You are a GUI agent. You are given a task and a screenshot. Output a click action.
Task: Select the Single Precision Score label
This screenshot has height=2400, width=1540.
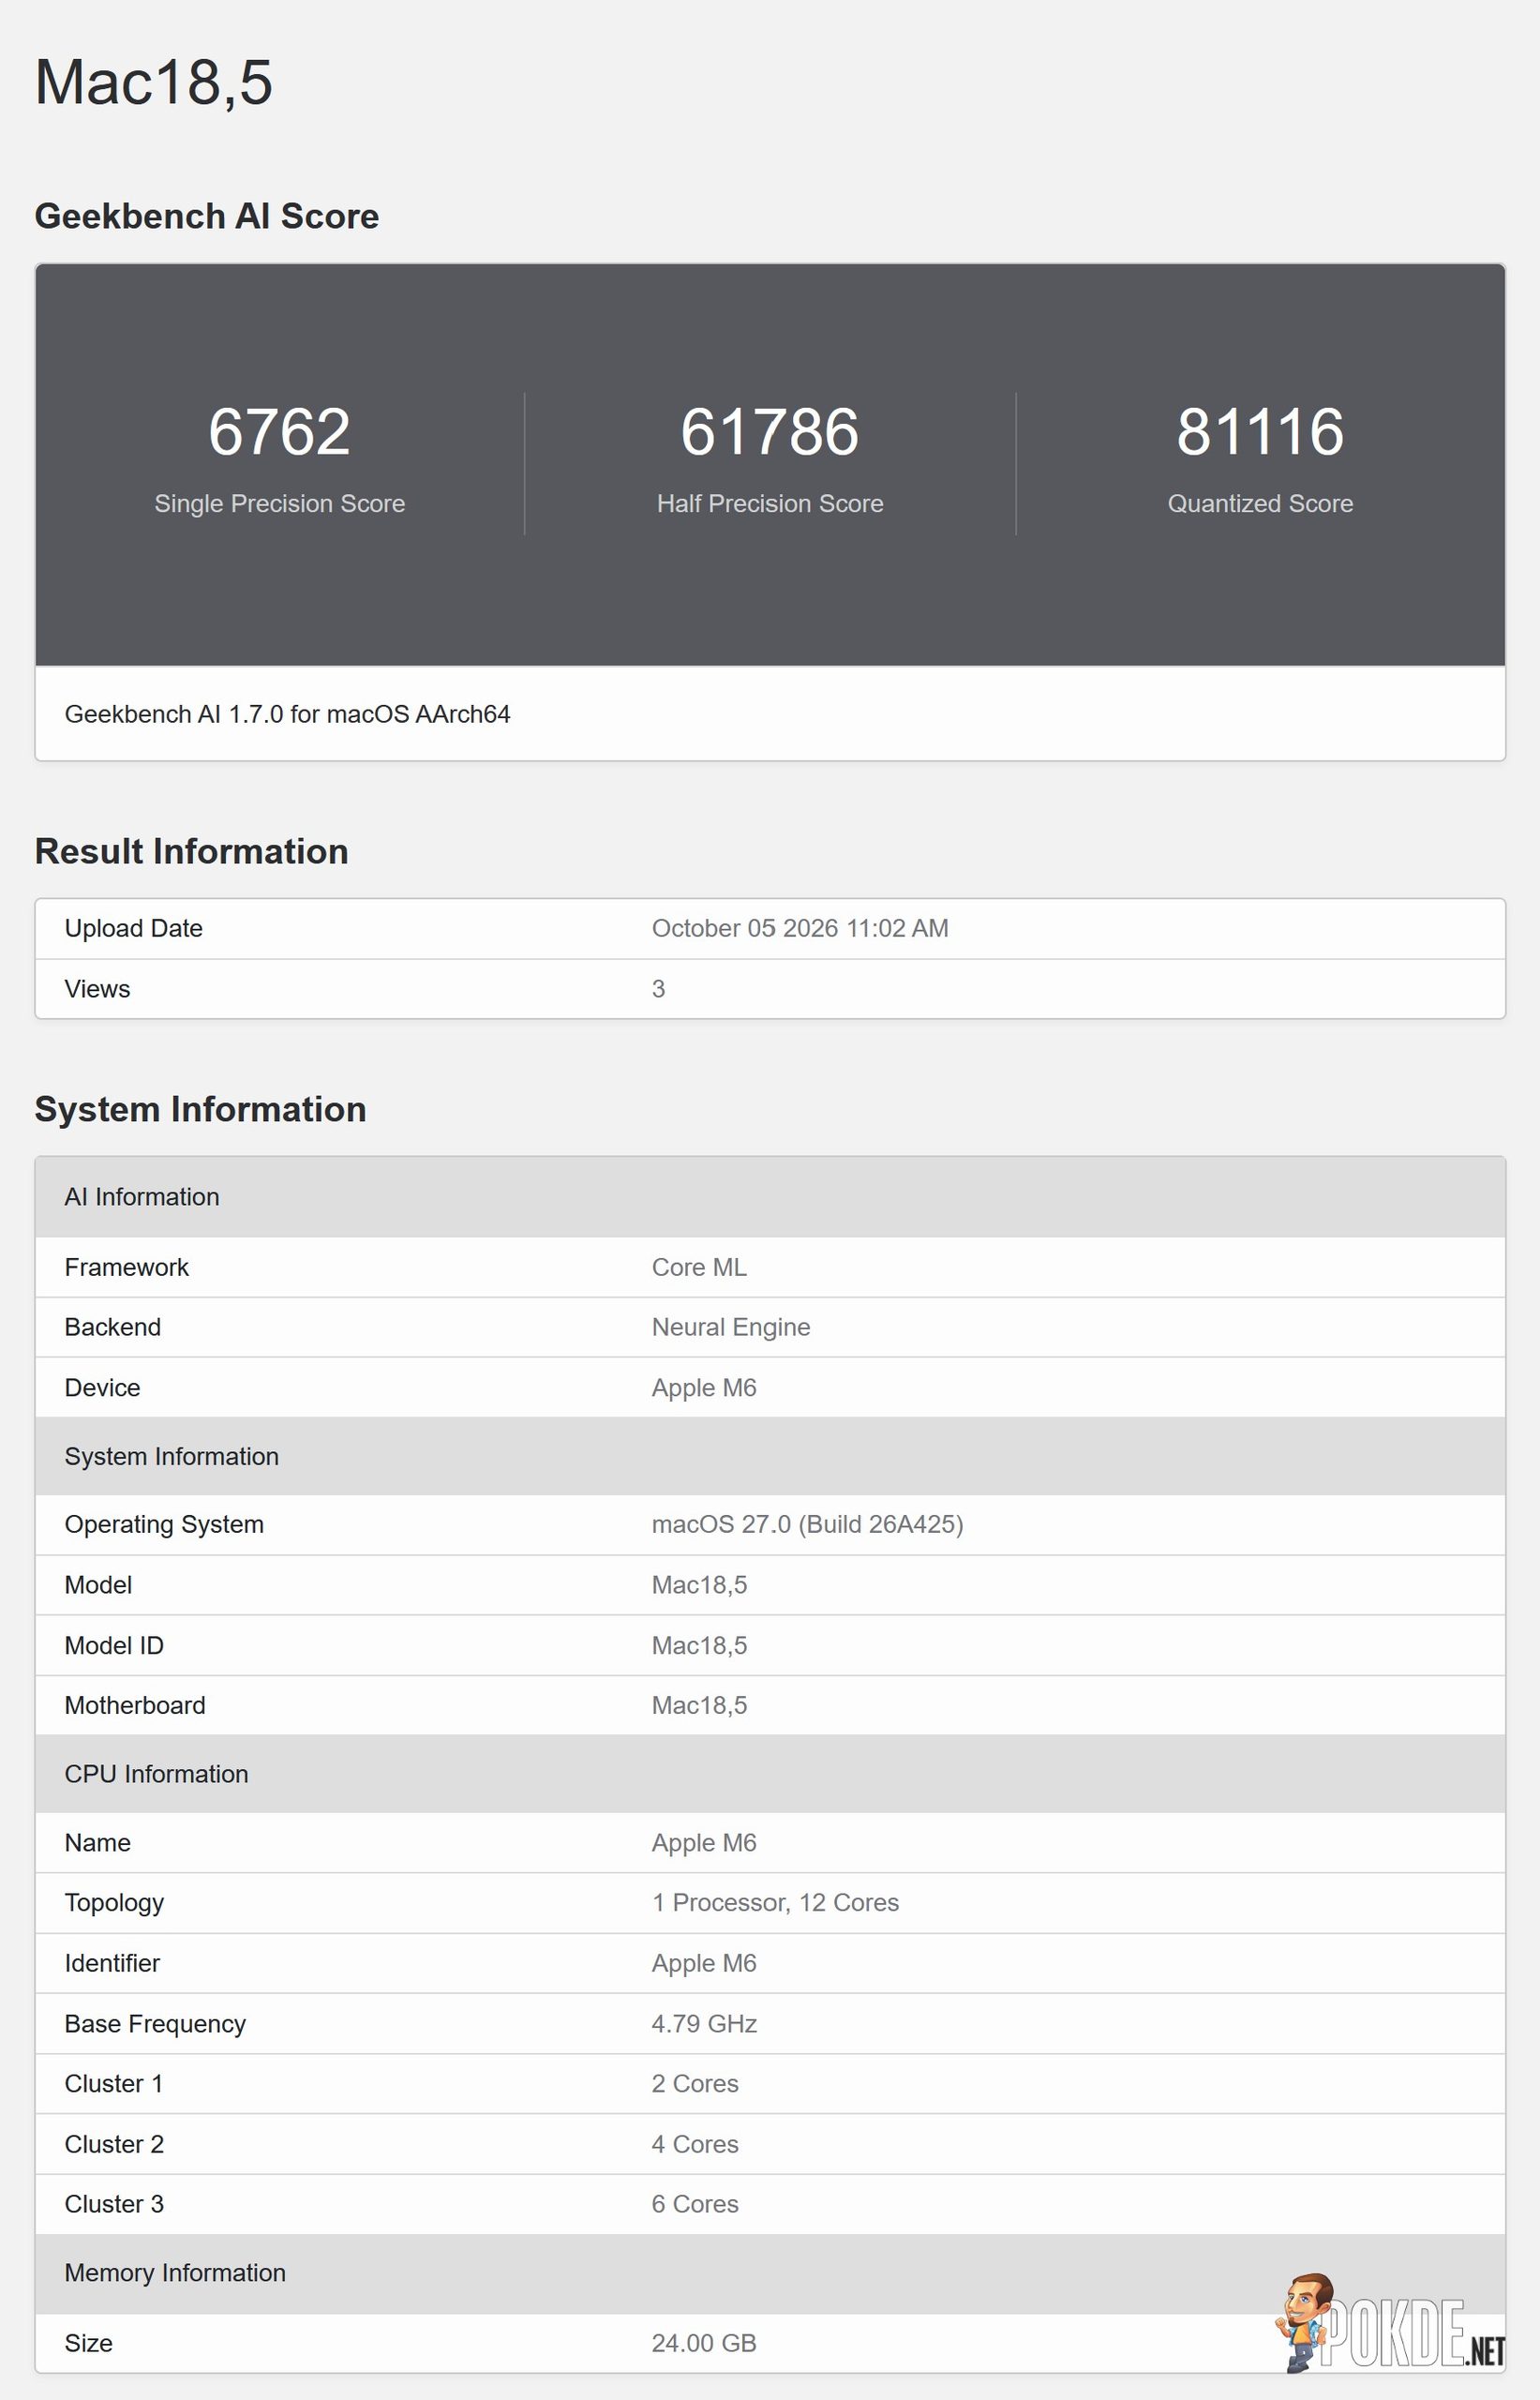[280, 503]
